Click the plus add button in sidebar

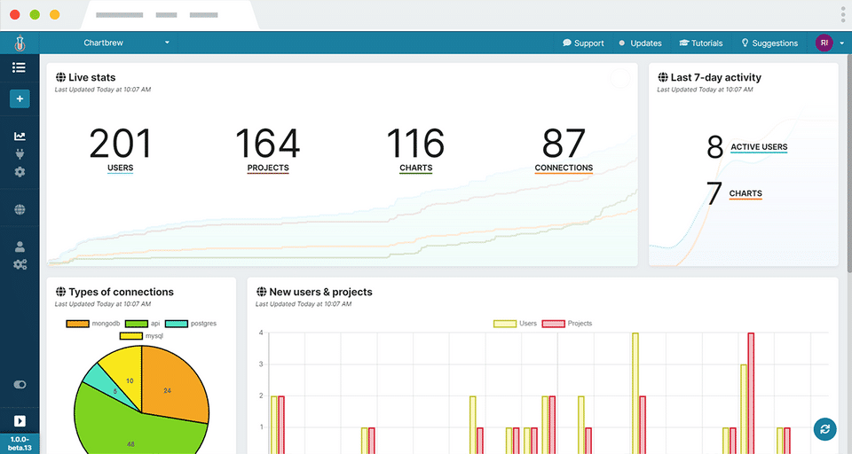[x=20, y=98]
